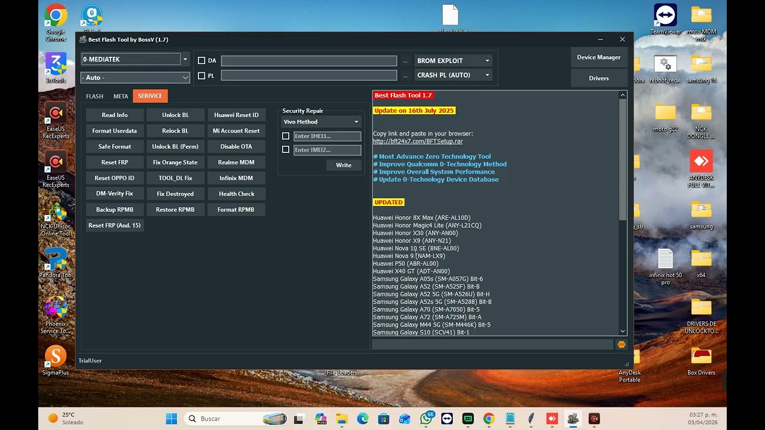Tick the IMEI2 checkbox

tap(286, 150)
